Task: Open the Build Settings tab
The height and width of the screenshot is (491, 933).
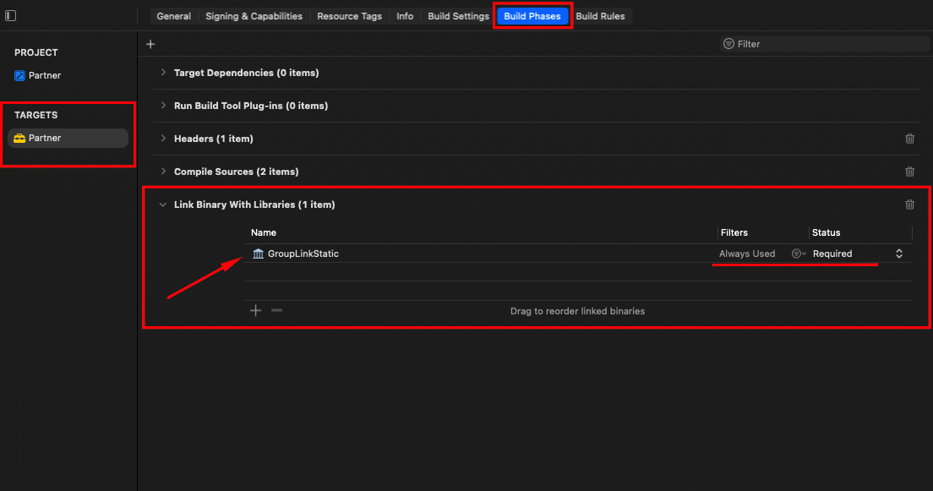Action: [458, 16]
